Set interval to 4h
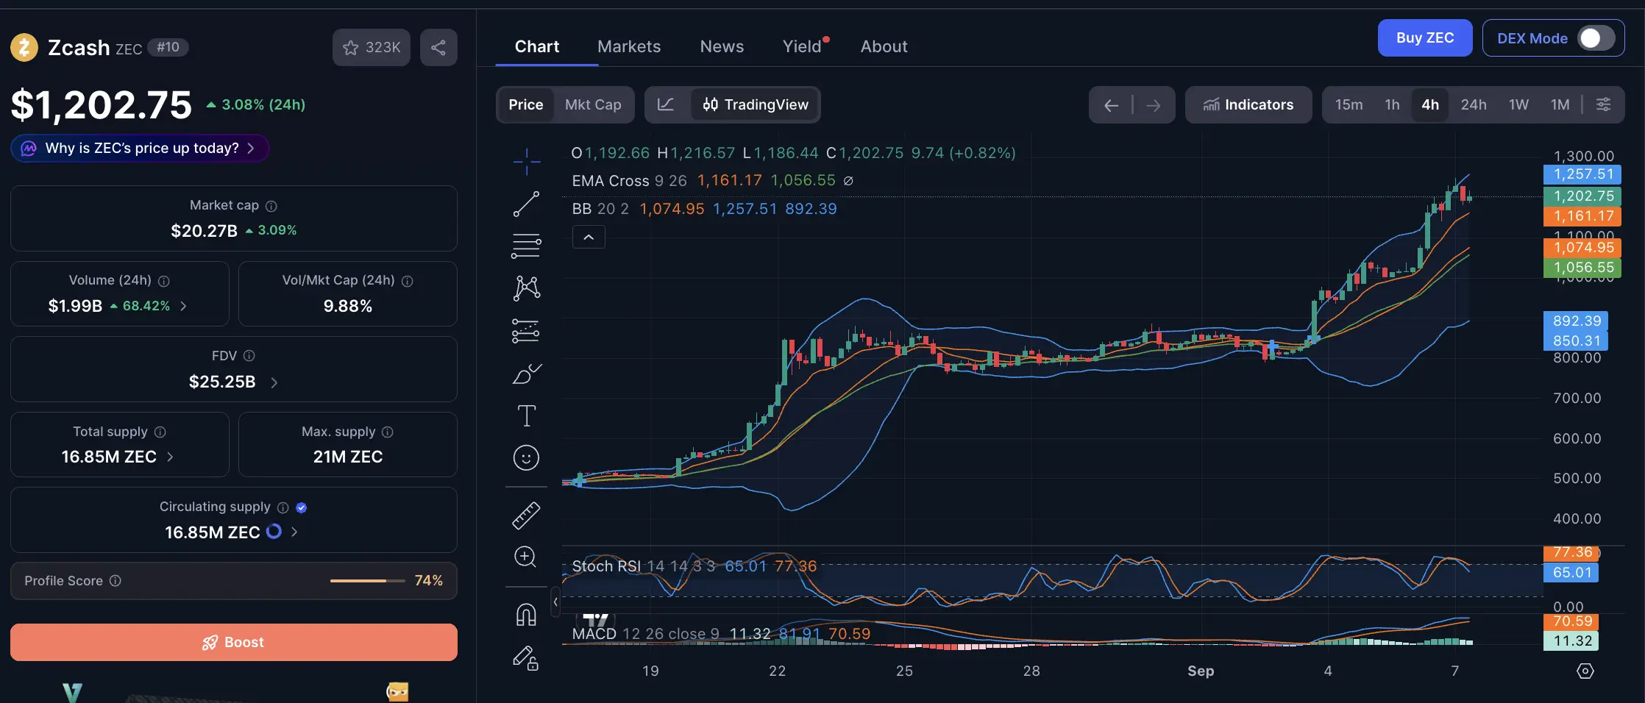The height and width of the screenshot is (703, 1645). [x=1430, y=104]
